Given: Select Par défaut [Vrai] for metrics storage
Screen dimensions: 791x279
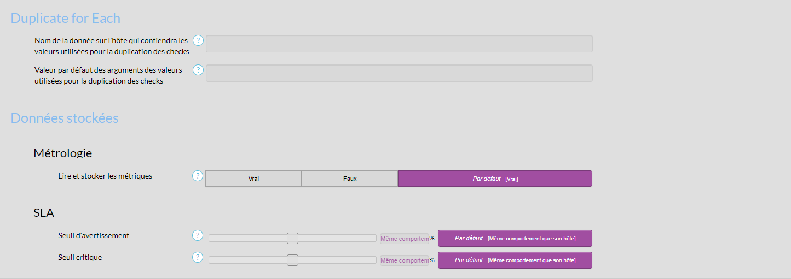Looking at the screenshot, I should click(495, 179).
